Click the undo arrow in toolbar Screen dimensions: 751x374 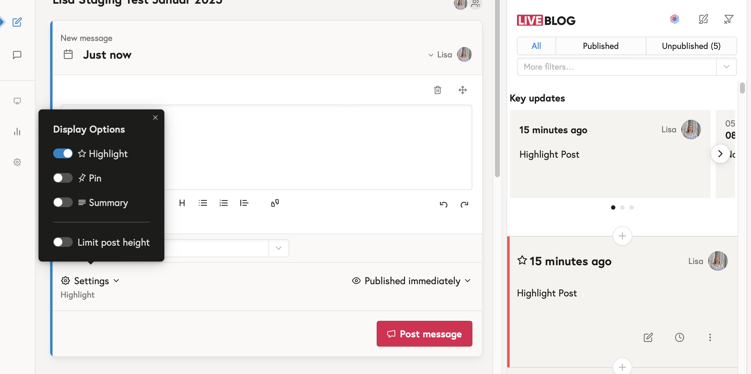pyautogui.click(x=443, y=204)
